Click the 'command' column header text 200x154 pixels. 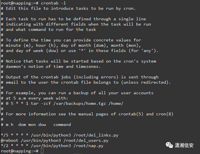62,125
